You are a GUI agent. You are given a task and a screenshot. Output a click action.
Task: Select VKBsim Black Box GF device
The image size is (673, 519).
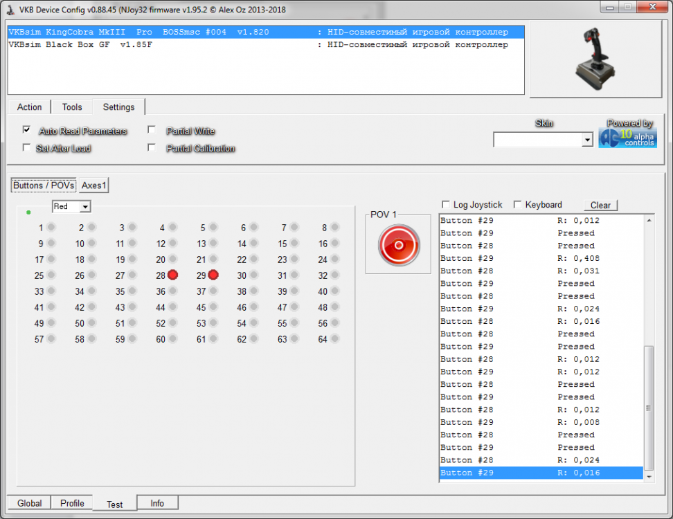(80, 45)
